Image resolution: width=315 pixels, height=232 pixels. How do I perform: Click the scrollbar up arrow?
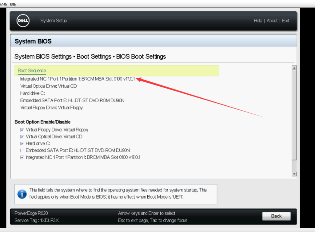[294, 68]
